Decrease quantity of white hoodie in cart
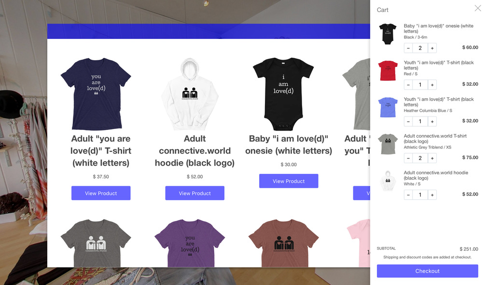The height and width of the screenshot is (285, 485). 408,195
